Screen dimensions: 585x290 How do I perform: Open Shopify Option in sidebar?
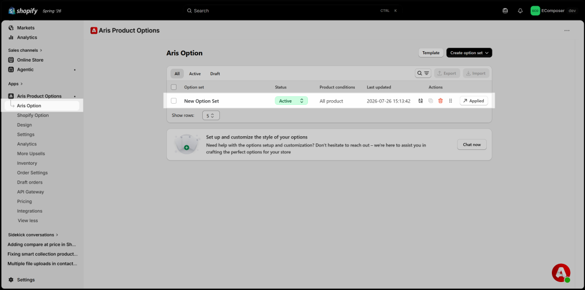[x=33, y=116]
